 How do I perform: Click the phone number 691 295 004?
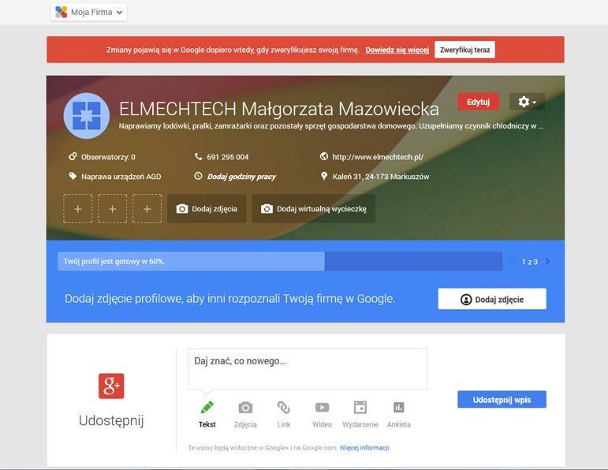228,157
